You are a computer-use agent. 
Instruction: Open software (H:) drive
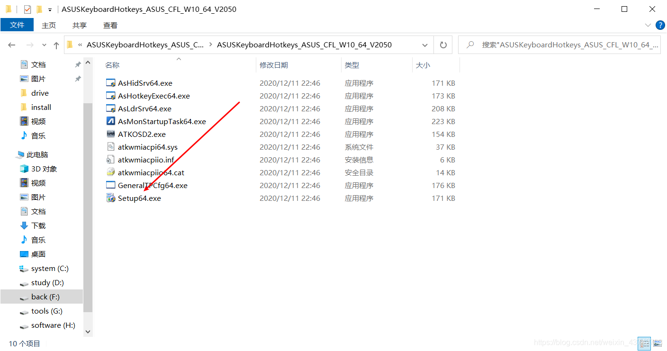tap(53, 325)
